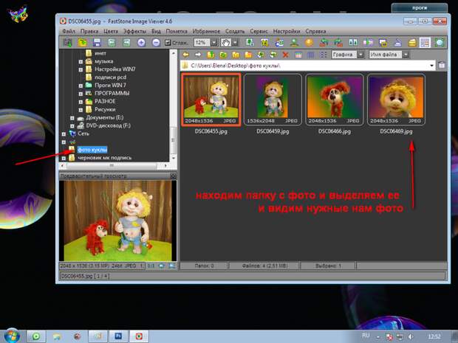The image size is (458, 343).
Task: Click the full screen icon at toolbar end
Action: coord(440,43)
